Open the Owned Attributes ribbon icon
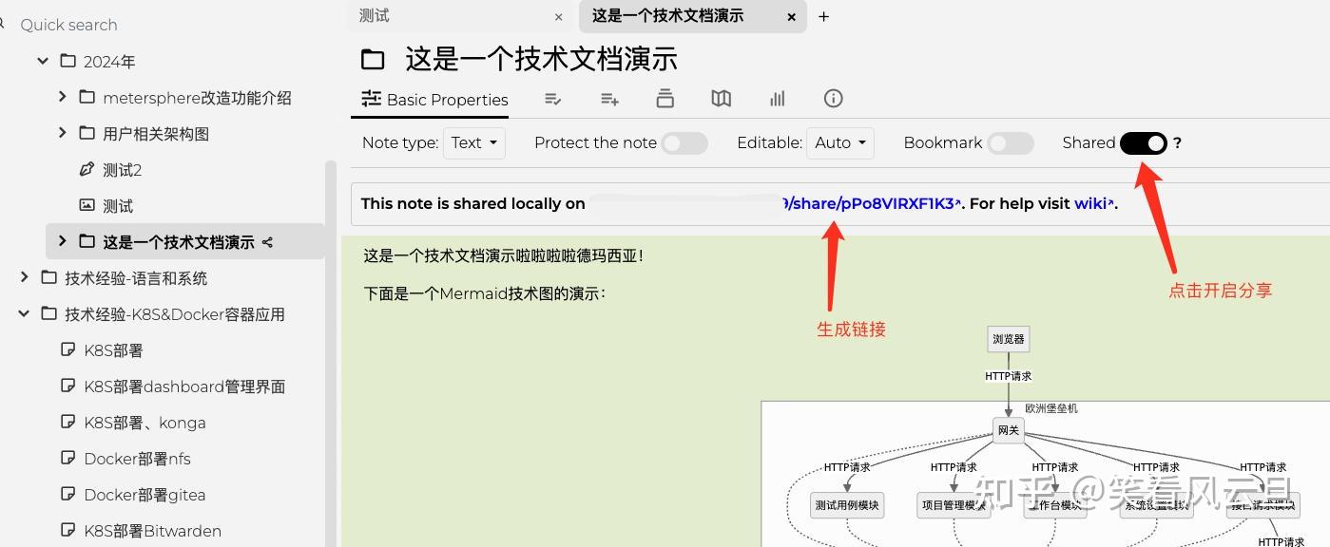1330x547 pixels. 553,98
